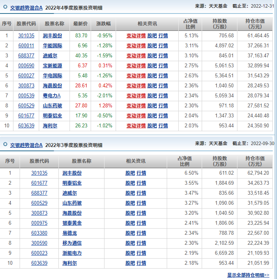The height and width of the screenshot is (279, 277).
Task: Select the -2.01% change cell
Action: click(103, 95)
